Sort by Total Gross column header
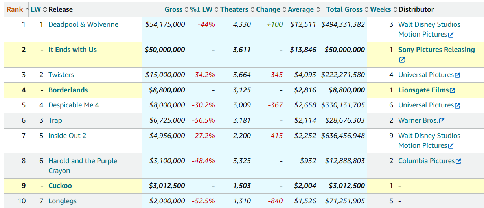The width and height of the screenshot is (484, 208). [x=344, y=9]
